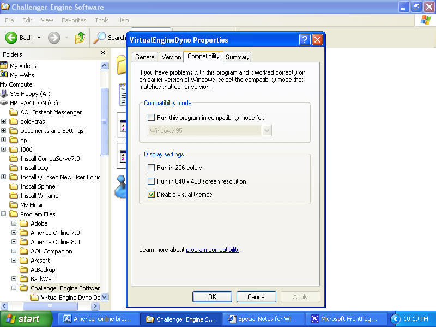436x327 pixels.
Task: Follow the program compatibility link
Action: [x=213, y=250]
